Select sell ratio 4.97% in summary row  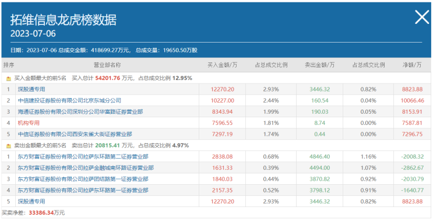tap(181, 145)
